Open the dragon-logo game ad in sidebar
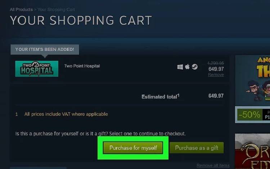 (252, 151)
